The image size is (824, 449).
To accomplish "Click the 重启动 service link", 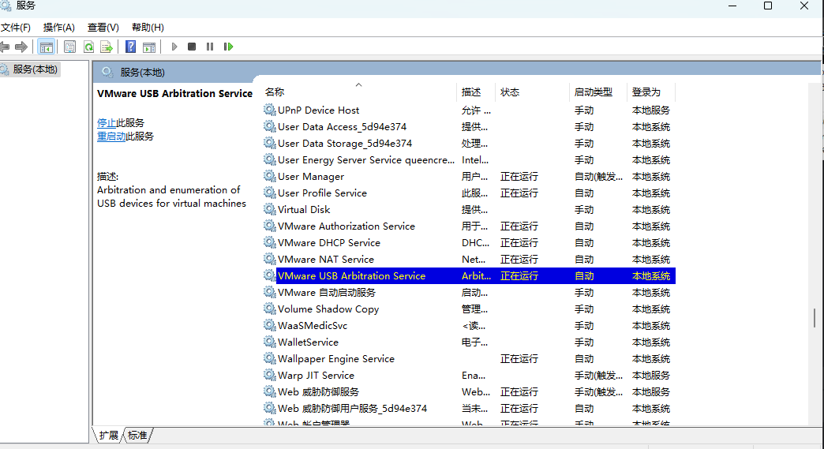I will click(x=111, y=137).
